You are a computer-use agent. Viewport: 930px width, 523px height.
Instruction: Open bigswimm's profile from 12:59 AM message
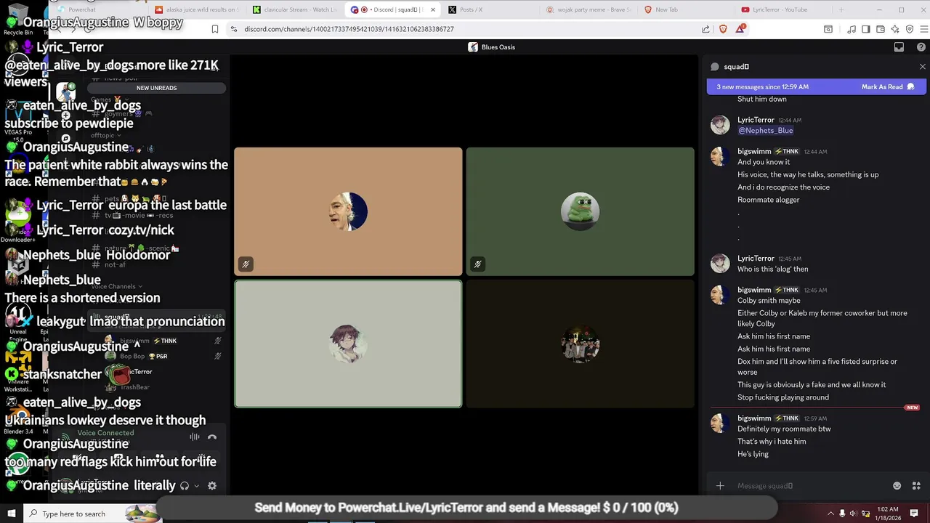(x=754, y=418)
